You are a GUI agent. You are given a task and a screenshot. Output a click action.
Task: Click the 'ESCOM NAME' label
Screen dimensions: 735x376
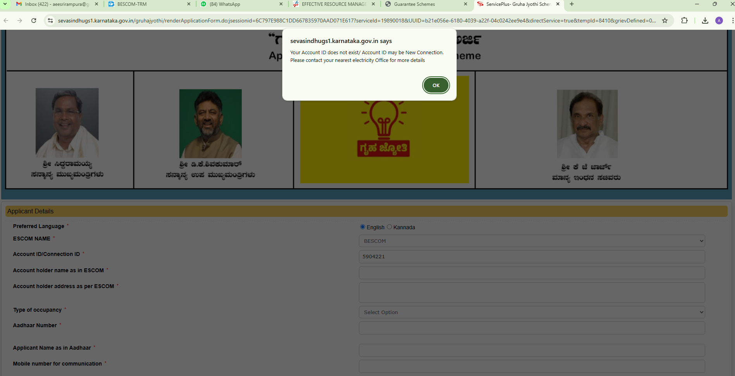click(x=32, y=239)
